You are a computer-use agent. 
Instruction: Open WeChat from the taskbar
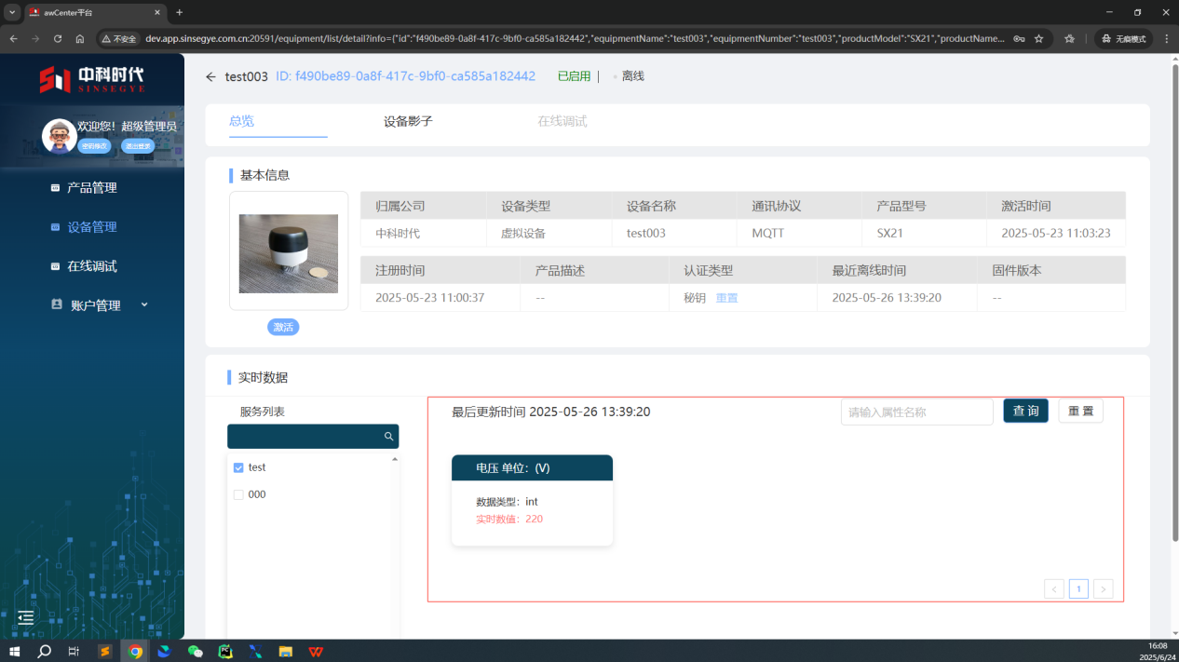click(195, 652)
